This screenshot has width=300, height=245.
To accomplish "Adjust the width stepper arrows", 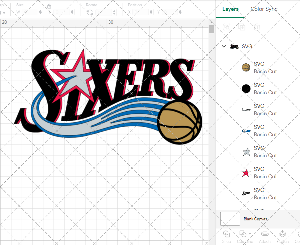I will (x=40, y=12).
